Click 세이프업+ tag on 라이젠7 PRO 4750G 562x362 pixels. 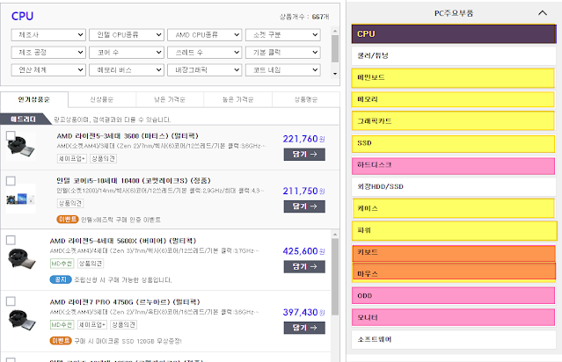92,325
